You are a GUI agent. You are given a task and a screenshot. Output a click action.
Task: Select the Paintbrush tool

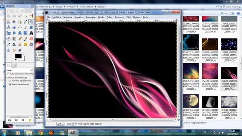pyautogui.click(x=25, y=39)
